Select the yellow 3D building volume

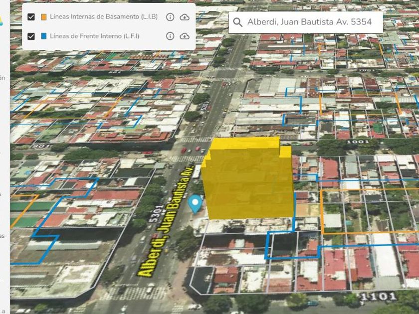[x=249, y=179]
